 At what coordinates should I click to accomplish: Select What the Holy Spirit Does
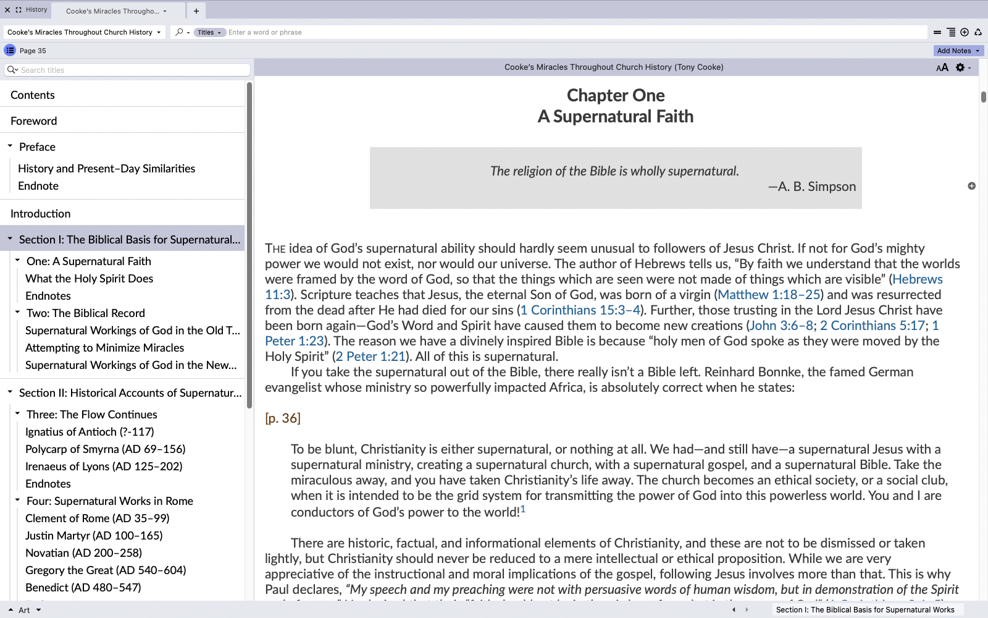[89, 279]
